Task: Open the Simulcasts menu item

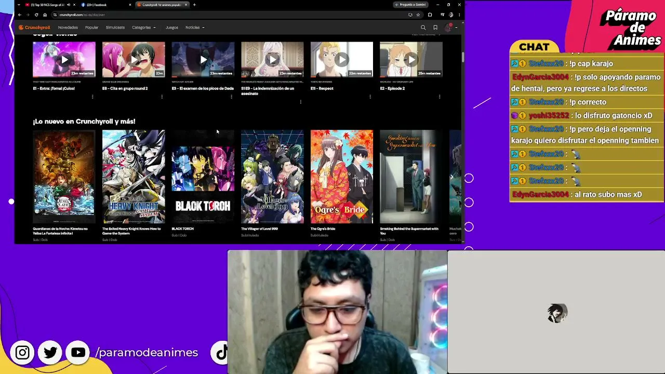Action: pos(115,28)
